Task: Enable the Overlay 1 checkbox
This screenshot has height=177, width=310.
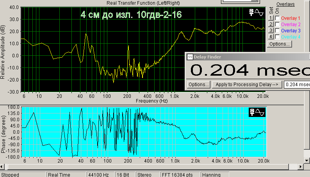Action: click(277, 18)
